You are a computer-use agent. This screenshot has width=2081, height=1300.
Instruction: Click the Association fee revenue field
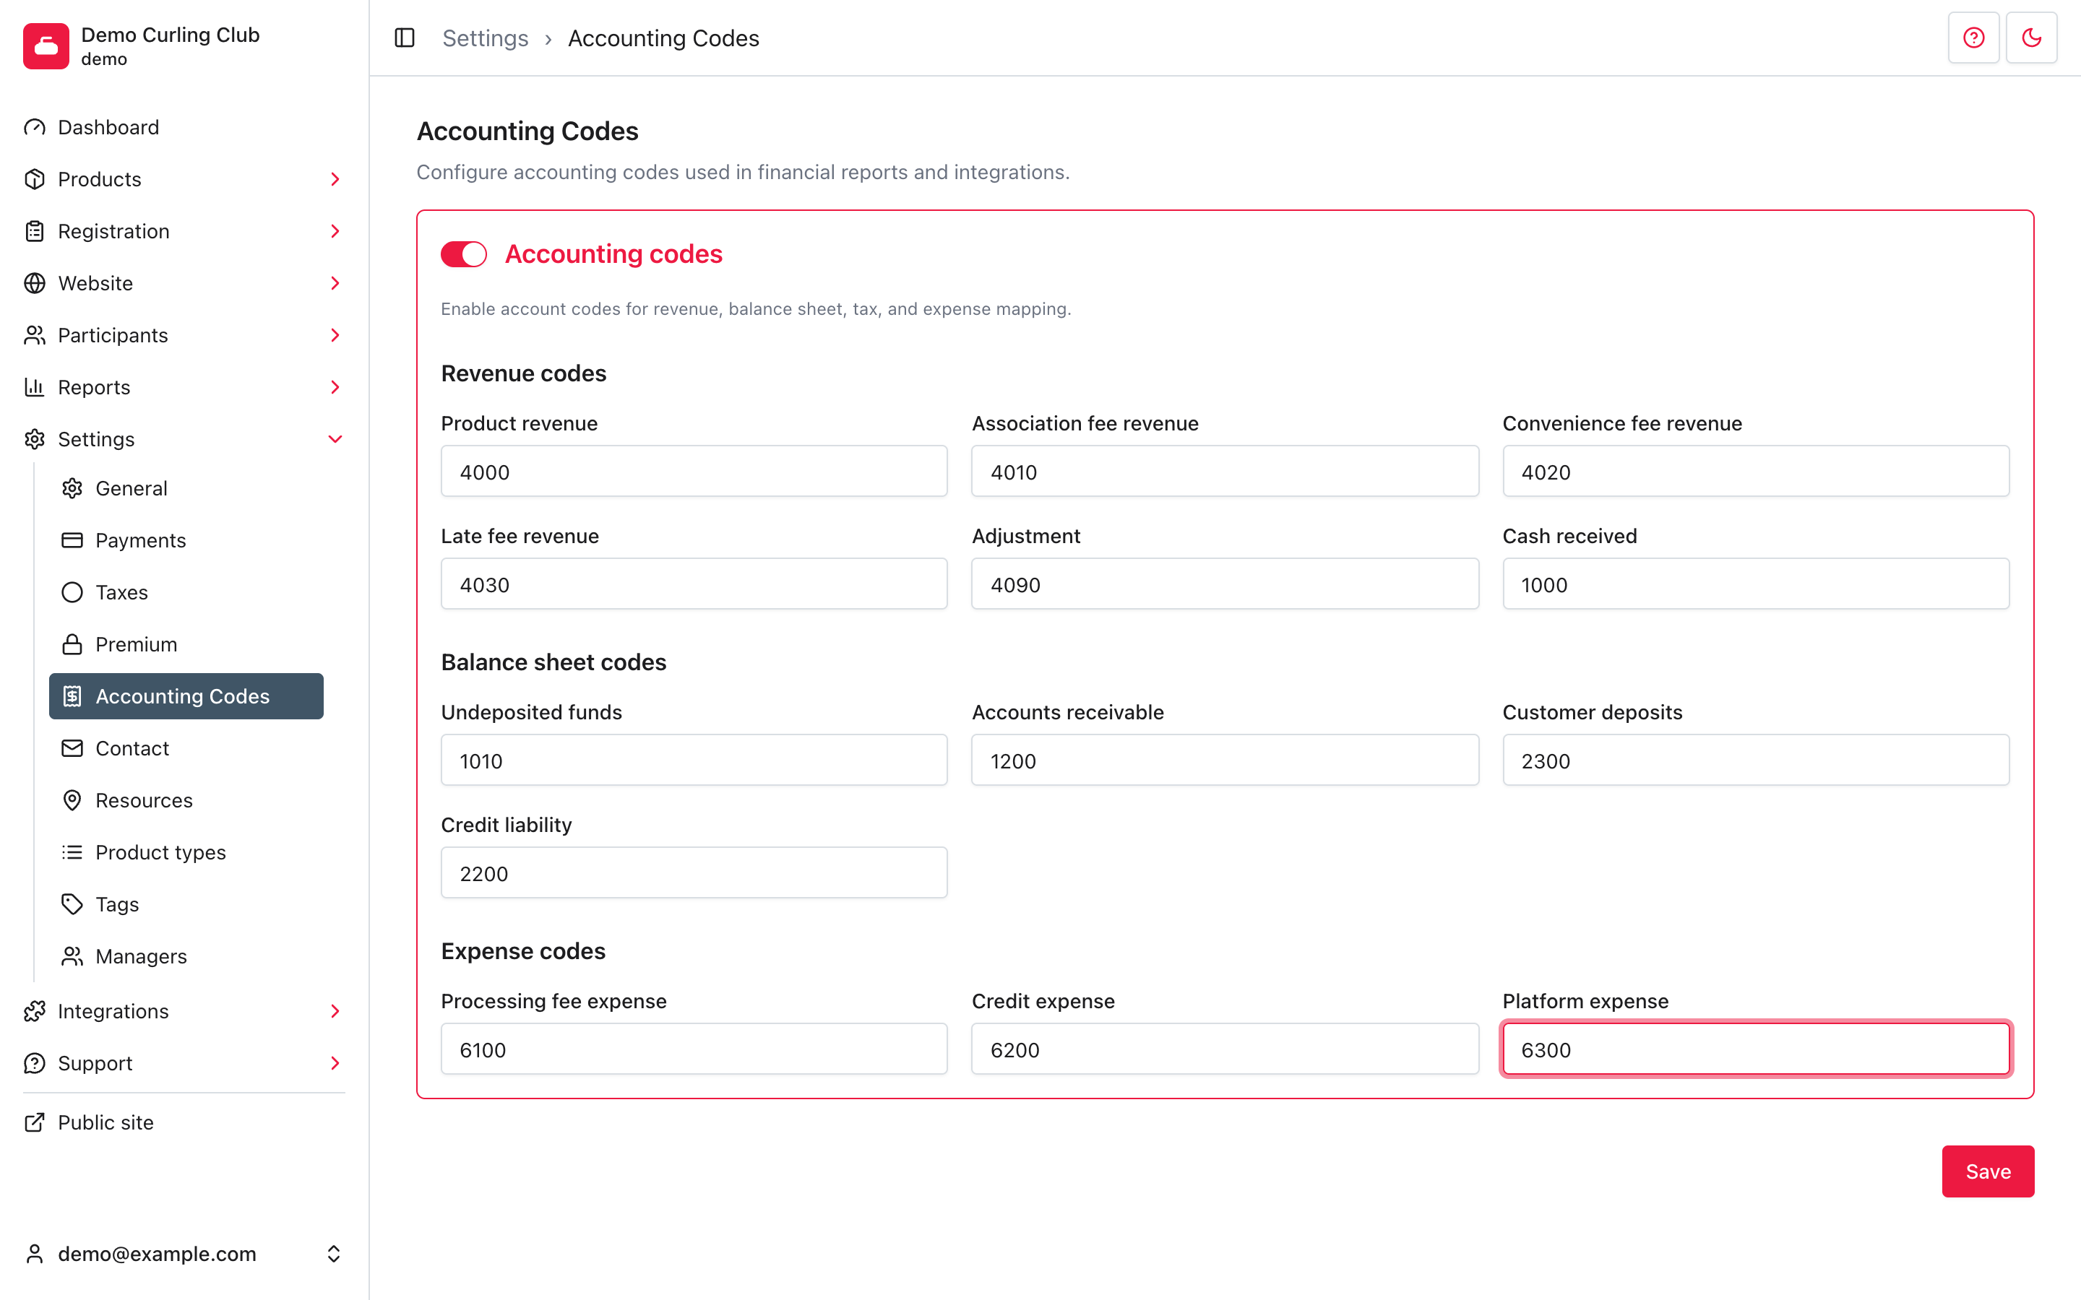(x=1225, y=471)
